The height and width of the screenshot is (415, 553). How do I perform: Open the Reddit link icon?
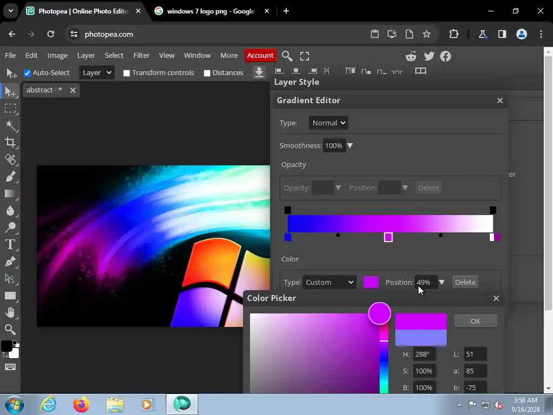tap(411, 56)
